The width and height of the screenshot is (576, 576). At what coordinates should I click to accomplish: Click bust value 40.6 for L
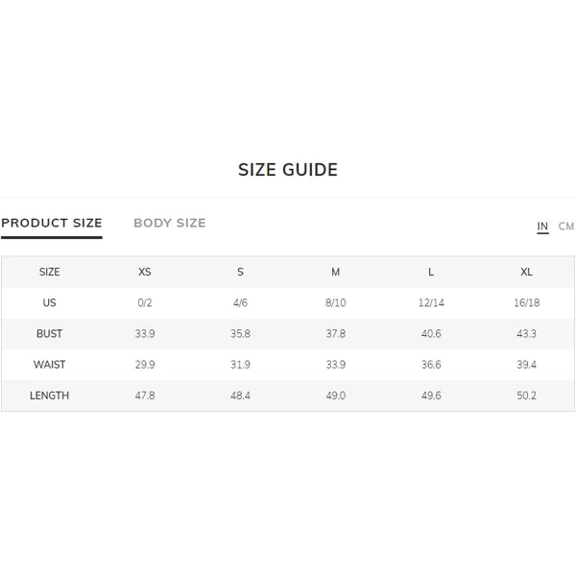coord(431,333)
